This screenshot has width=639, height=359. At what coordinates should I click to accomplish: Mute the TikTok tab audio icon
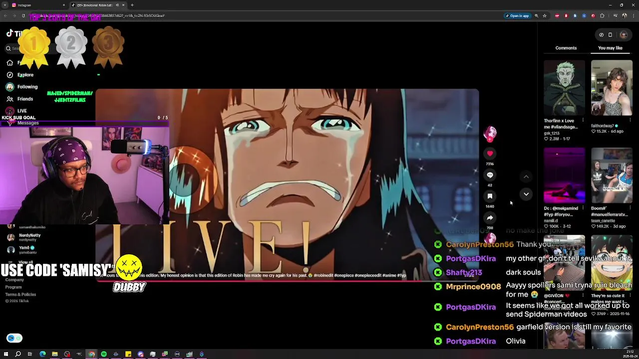point(117,5)
